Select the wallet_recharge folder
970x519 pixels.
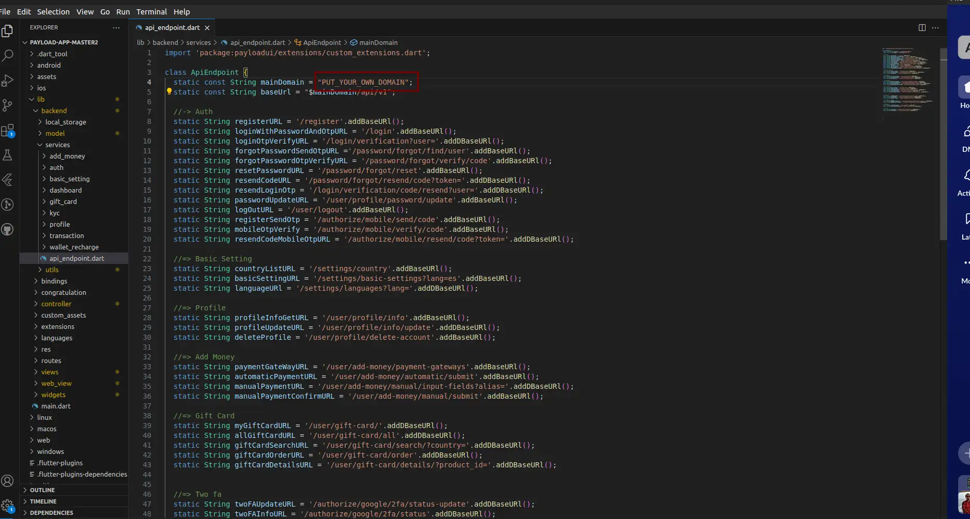tap(74, 247)
